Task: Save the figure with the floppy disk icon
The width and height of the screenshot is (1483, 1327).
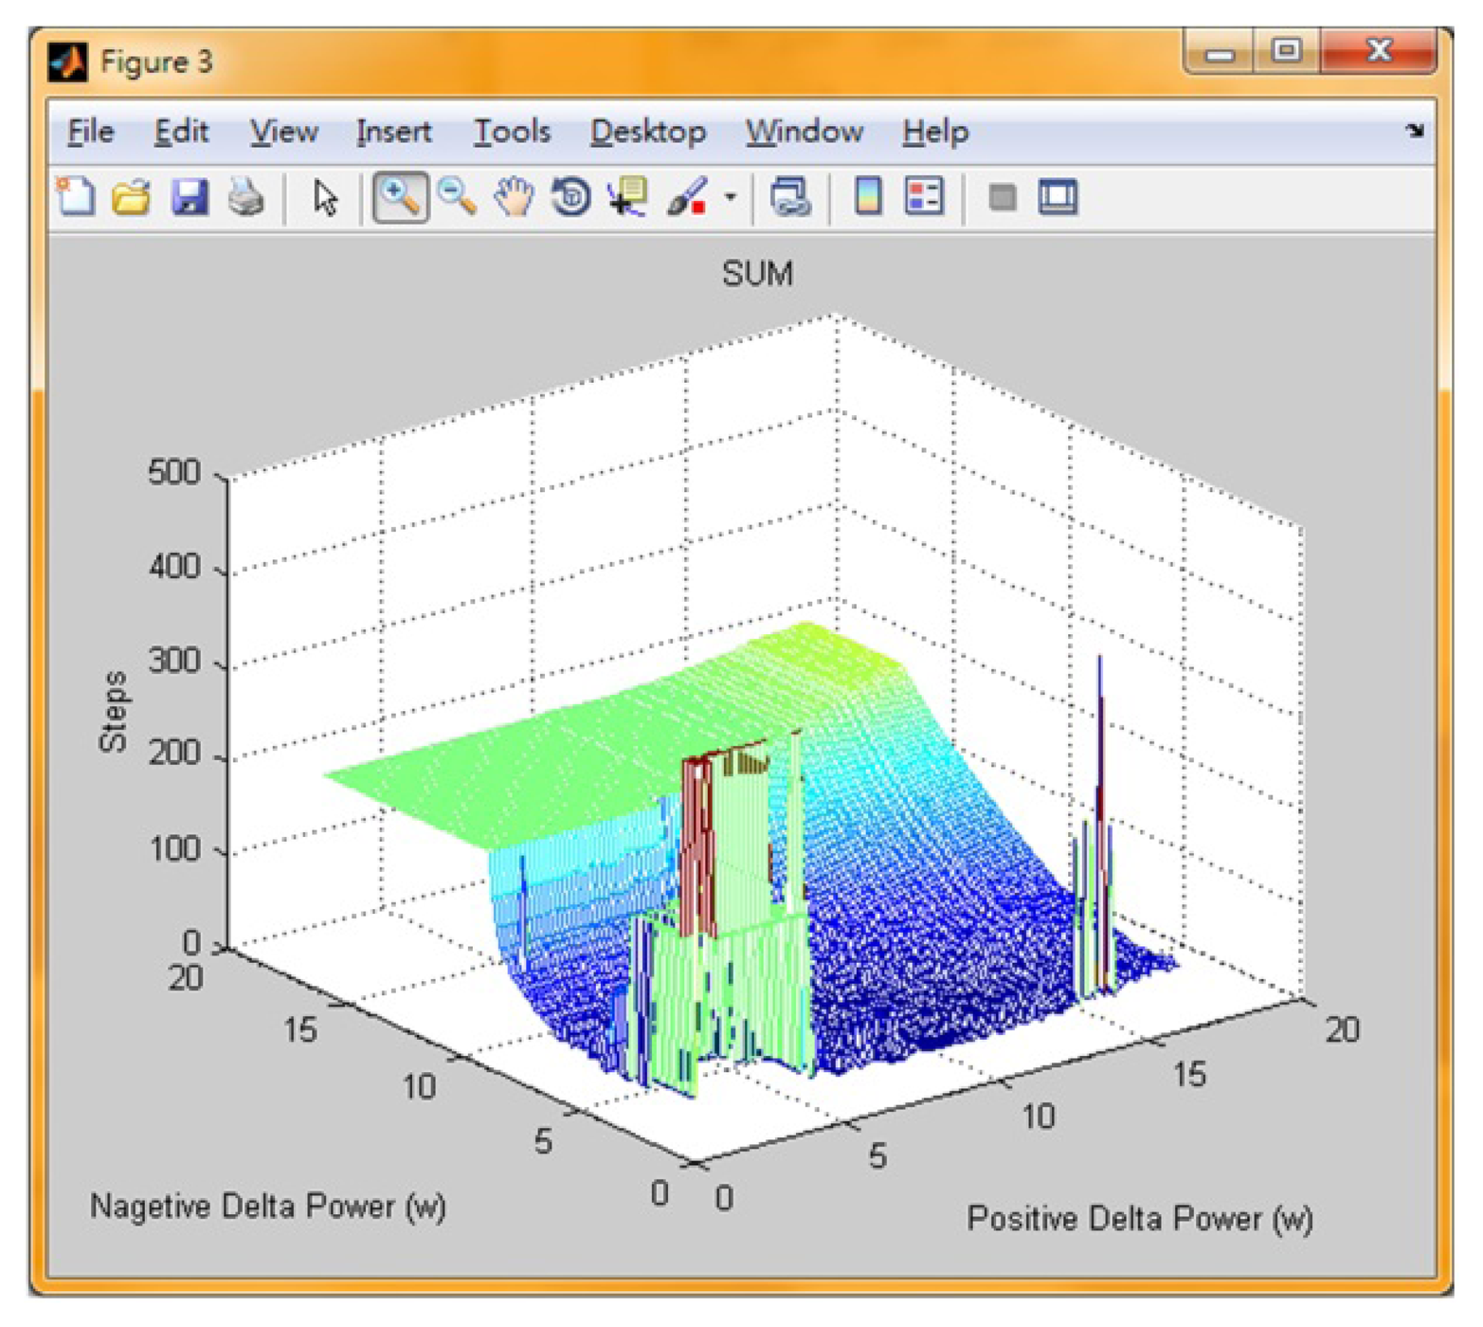Action: pyautogui.click(x=190, y=197)
